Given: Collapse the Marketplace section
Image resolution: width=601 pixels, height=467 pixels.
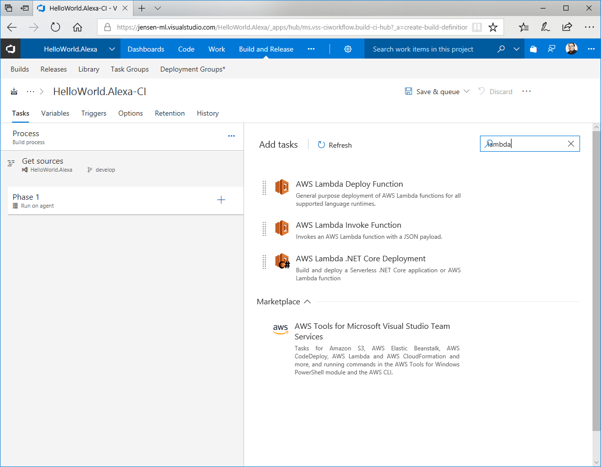Looking at the screenshot, I should [x=307, y=302].
